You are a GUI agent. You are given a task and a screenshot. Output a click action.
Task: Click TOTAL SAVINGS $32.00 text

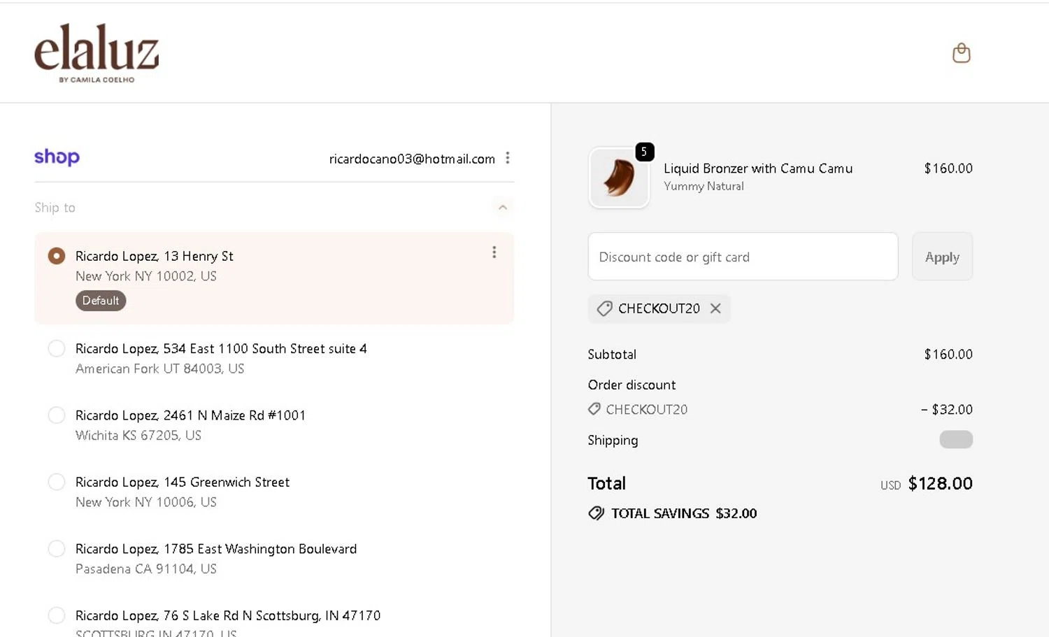[x=684, y=513]
